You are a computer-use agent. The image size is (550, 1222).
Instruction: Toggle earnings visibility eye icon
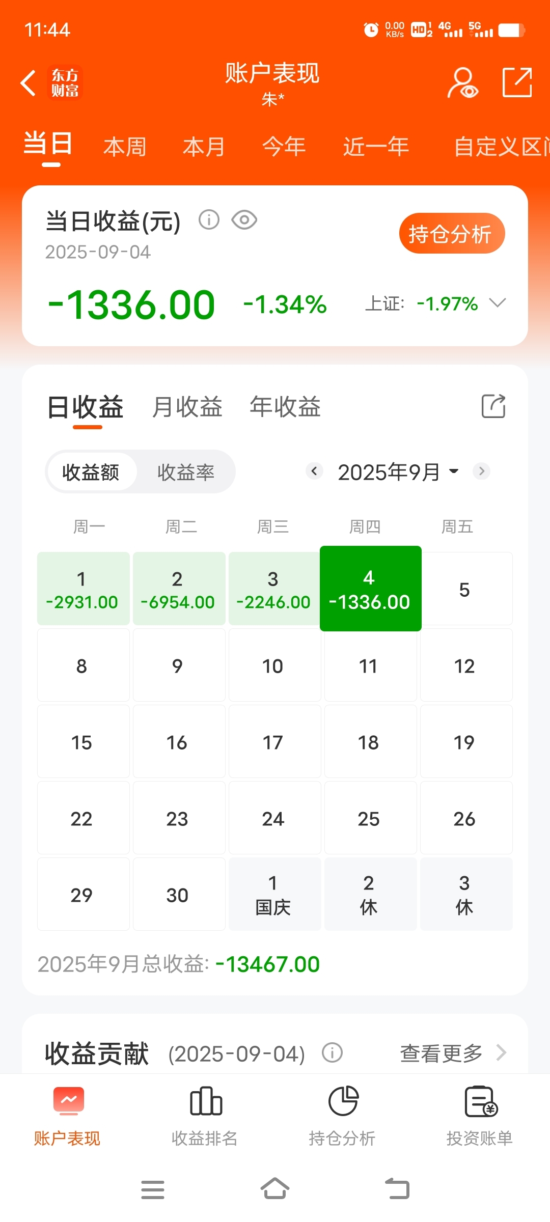click(244, 220)
